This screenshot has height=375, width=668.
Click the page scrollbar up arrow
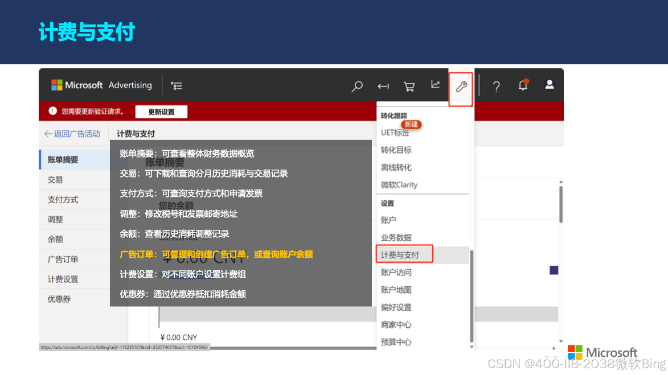[x=560, y=182]
